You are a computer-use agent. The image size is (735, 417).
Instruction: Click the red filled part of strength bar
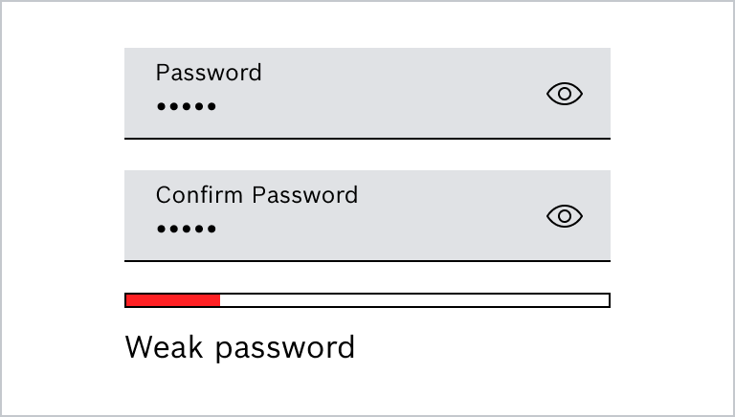coord(173,300)
